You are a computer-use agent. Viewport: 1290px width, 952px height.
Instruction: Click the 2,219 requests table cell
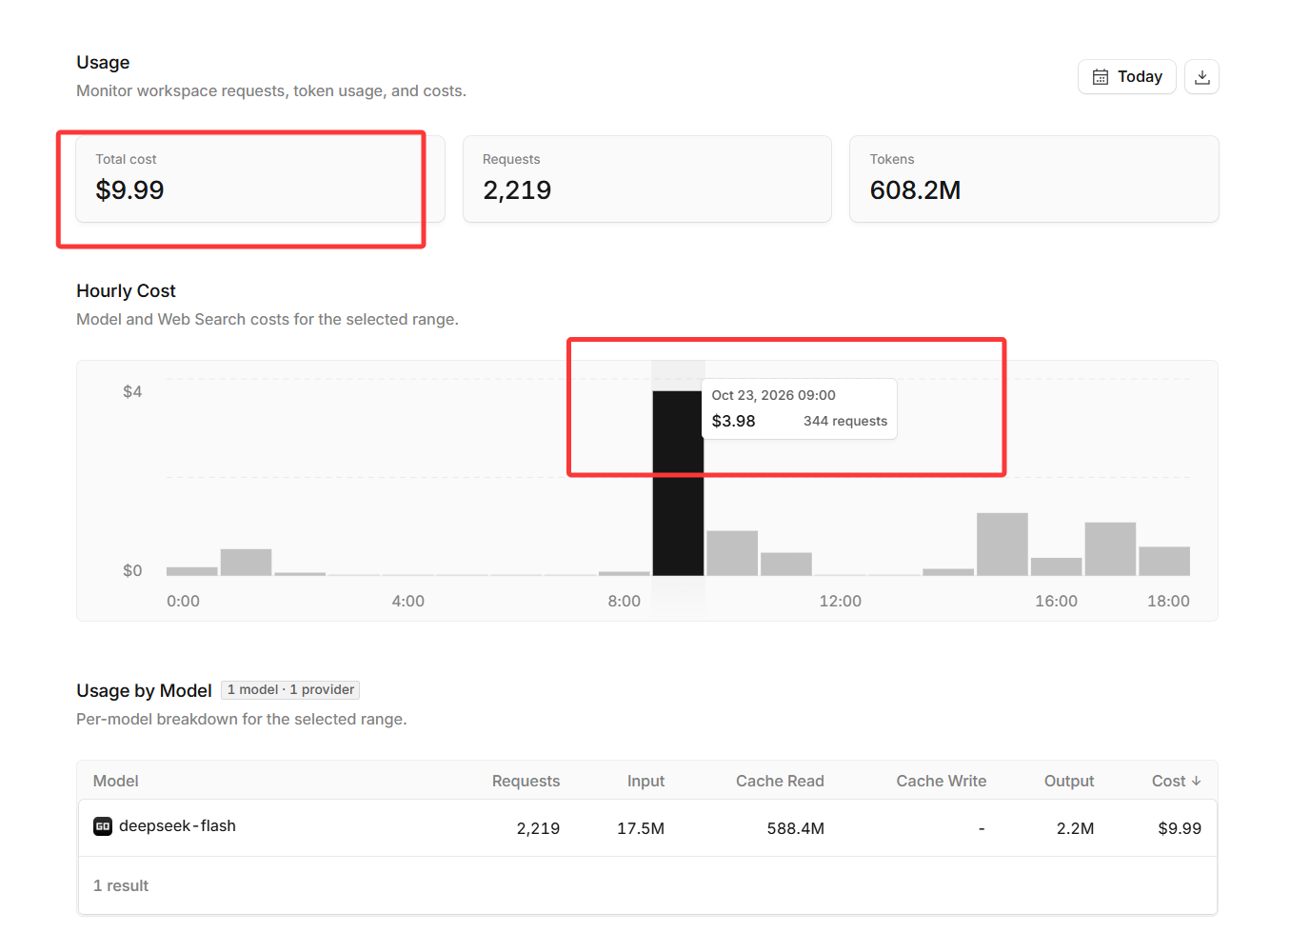(x=538, y=828)
